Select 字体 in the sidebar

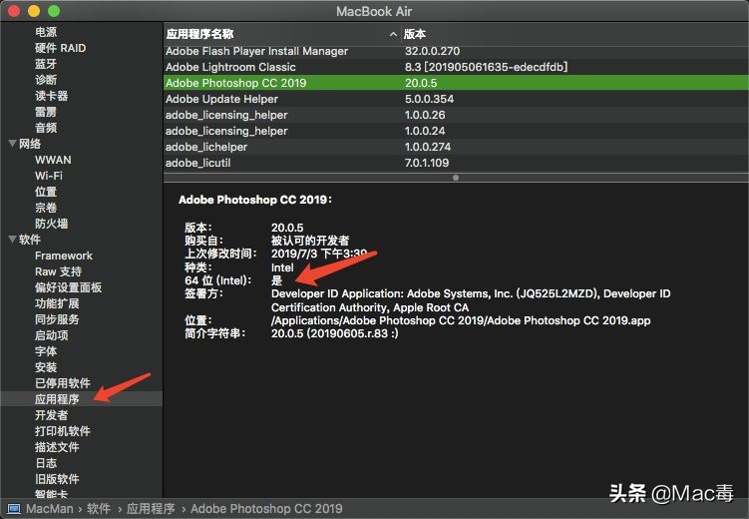click(x=46, y=351)
